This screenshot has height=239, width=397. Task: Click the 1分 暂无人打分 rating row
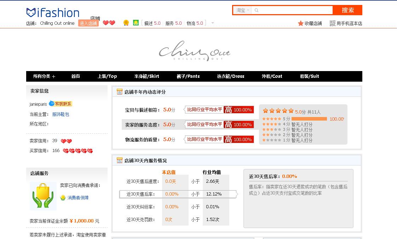point(287,140)
